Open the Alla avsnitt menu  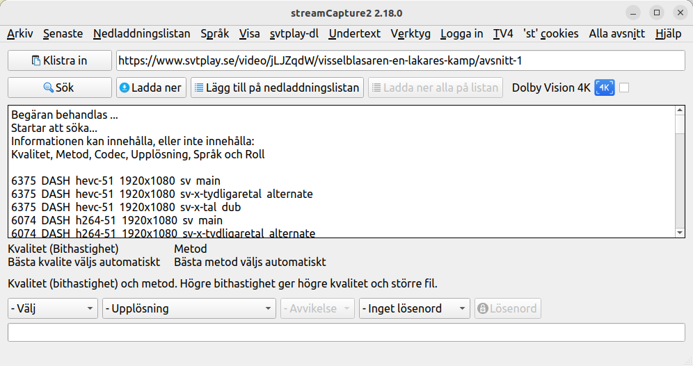[616, 33]
